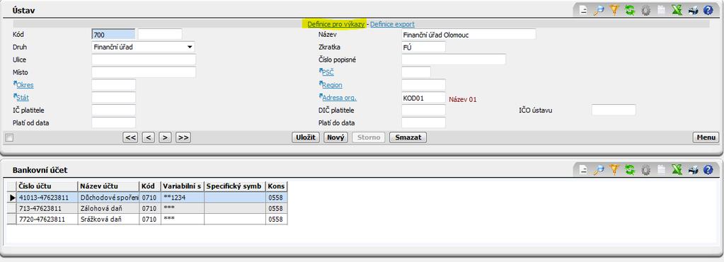Click the **1234 variable symbol cell
This screenshot has width=724, height=262.
click(x=183, y=198)
